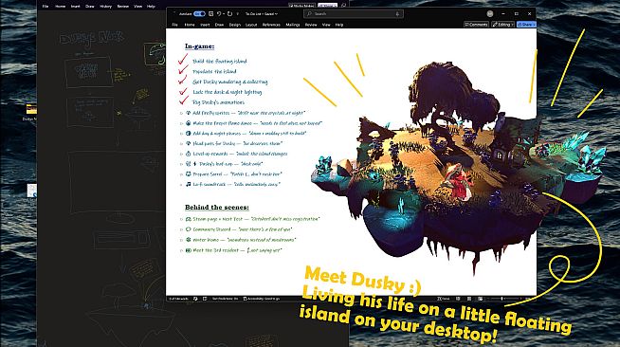Open the Accessibility checker status entry

pyautogui.click(x=262, y=299)
